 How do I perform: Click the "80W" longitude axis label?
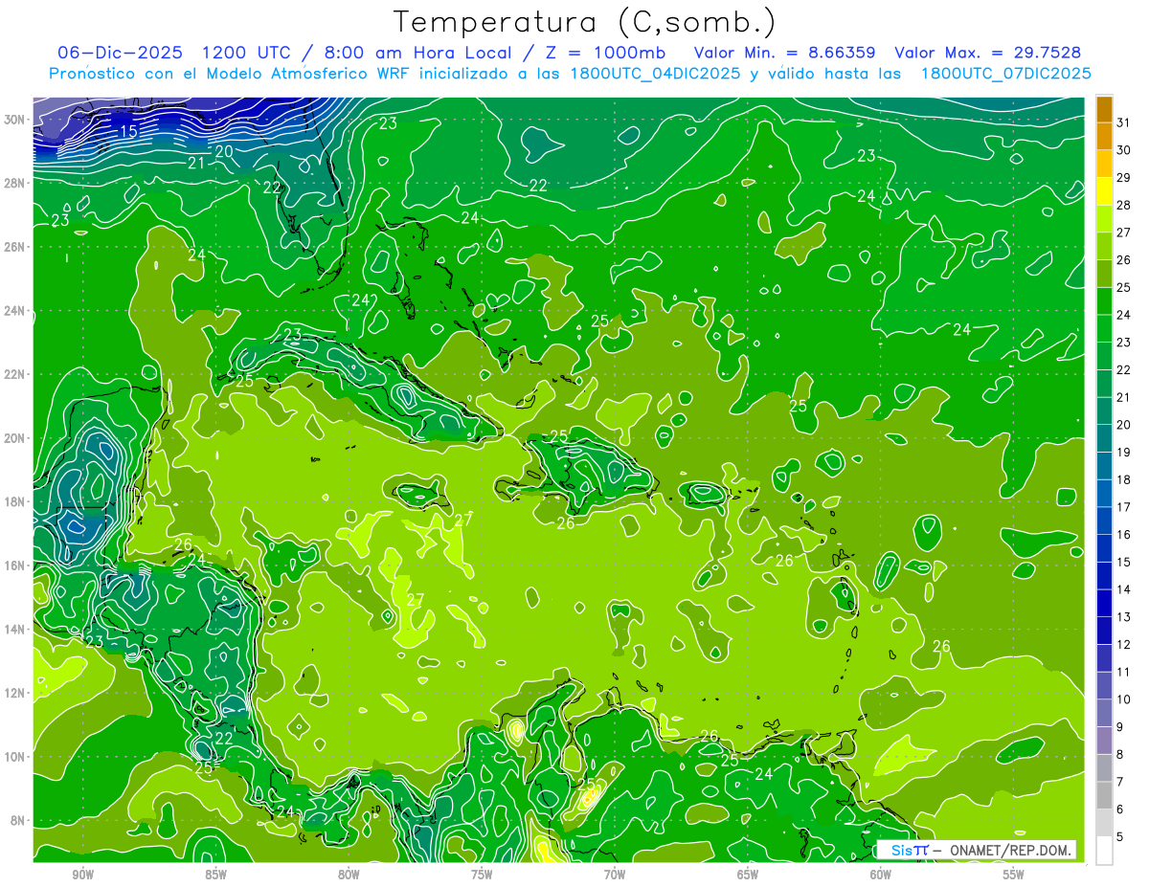coord(349,875)
